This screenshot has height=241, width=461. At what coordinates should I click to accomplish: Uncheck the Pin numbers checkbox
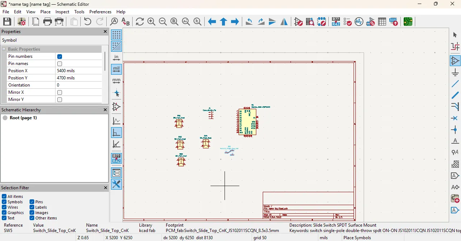click(60, 56)
